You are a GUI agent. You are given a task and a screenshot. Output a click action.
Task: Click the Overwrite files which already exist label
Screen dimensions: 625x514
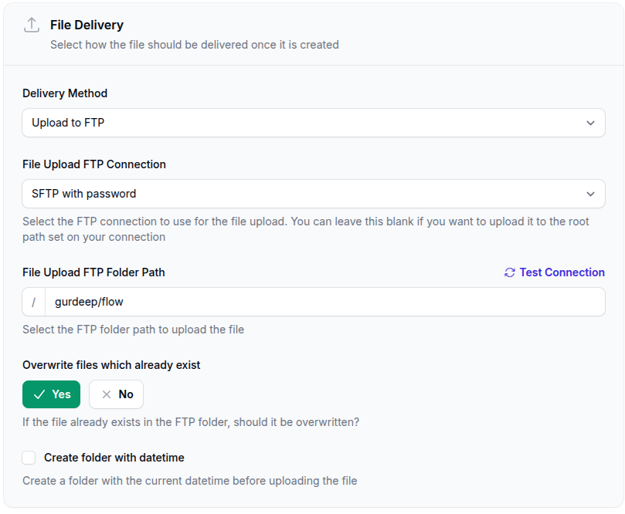[111, 365]
